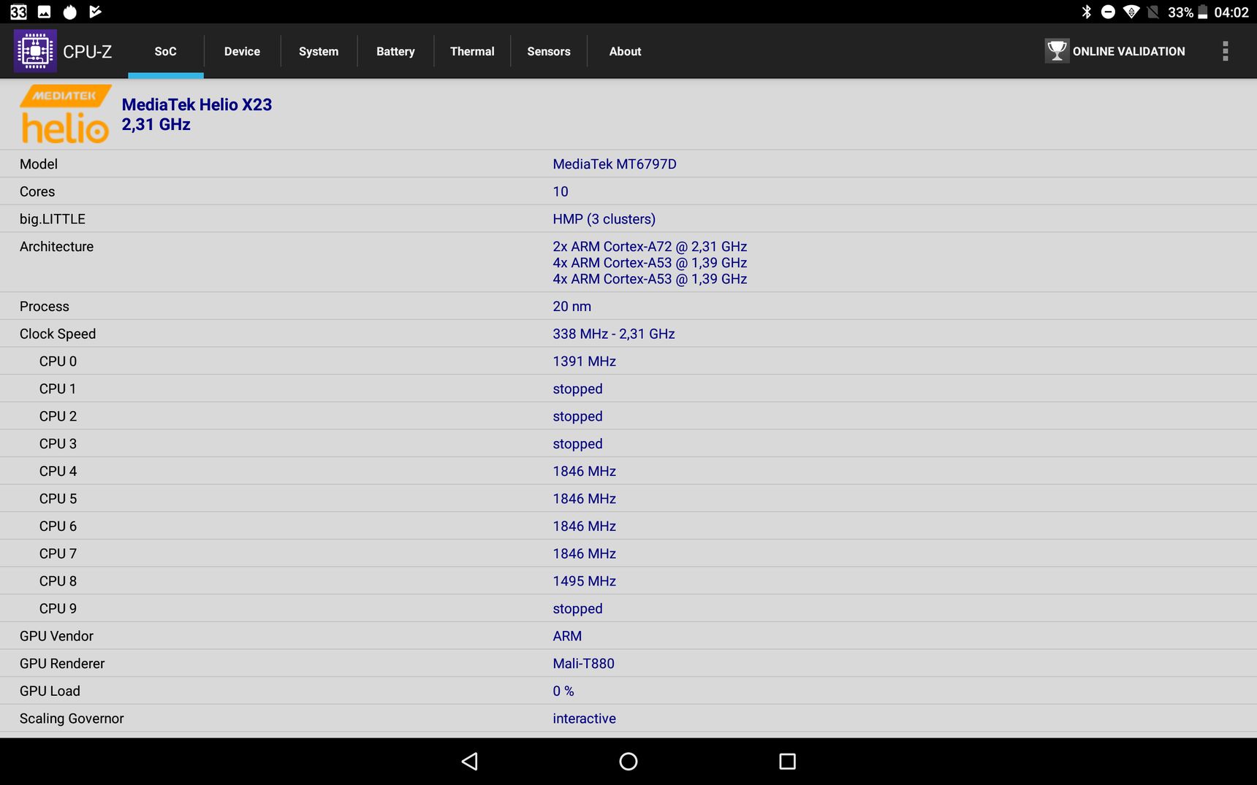Tap CPU 5 frequency value
Viewport: 1257px width, 785px height.
[585, 499]
